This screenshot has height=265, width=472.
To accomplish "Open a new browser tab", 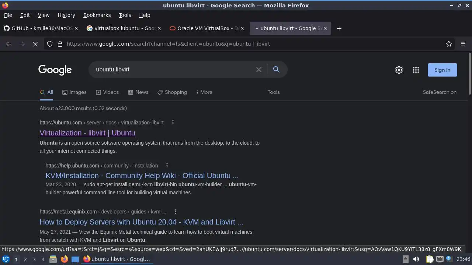I will tap(339, 28).
